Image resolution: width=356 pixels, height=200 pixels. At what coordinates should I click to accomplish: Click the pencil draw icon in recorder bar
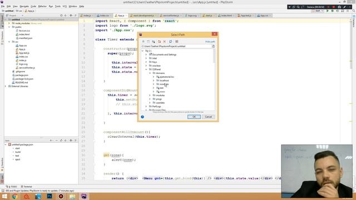(344, 7)
